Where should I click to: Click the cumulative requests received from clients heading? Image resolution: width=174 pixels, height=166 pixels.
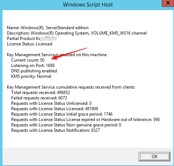pos(71,87)
